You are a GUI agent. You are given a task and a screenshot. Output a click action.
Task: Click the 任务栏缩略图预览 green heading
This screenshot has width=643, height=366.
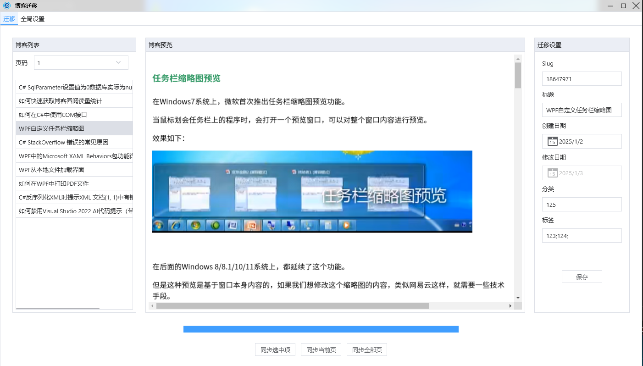click(x=187, y=78)
